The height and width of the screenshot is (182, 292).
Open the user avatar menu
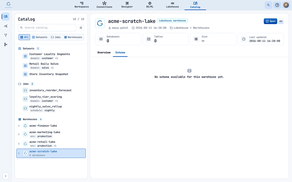pos(286,5)
